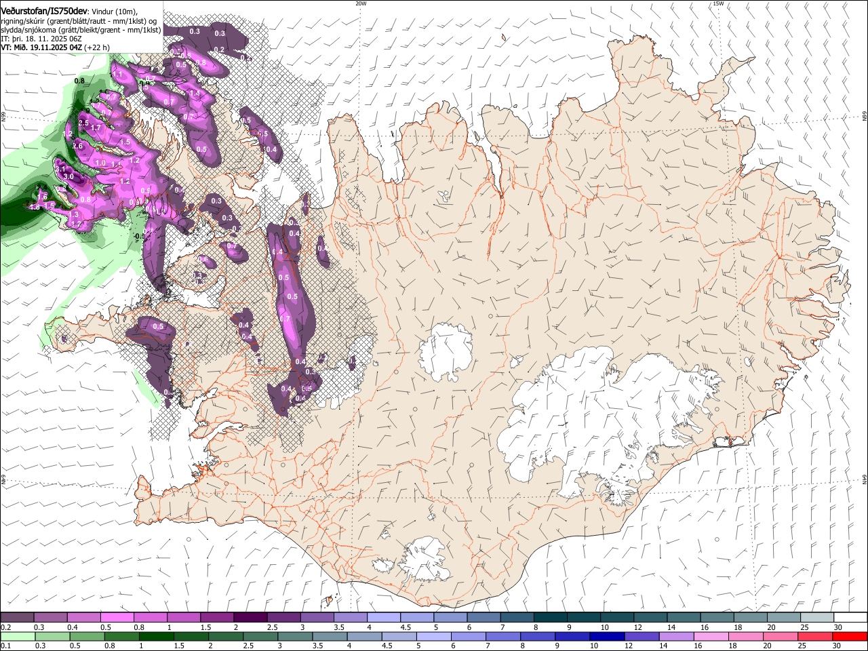Click the '1.7' precipitation value on map
This screenshot has height=651, width=868.
tap(96, 127)
